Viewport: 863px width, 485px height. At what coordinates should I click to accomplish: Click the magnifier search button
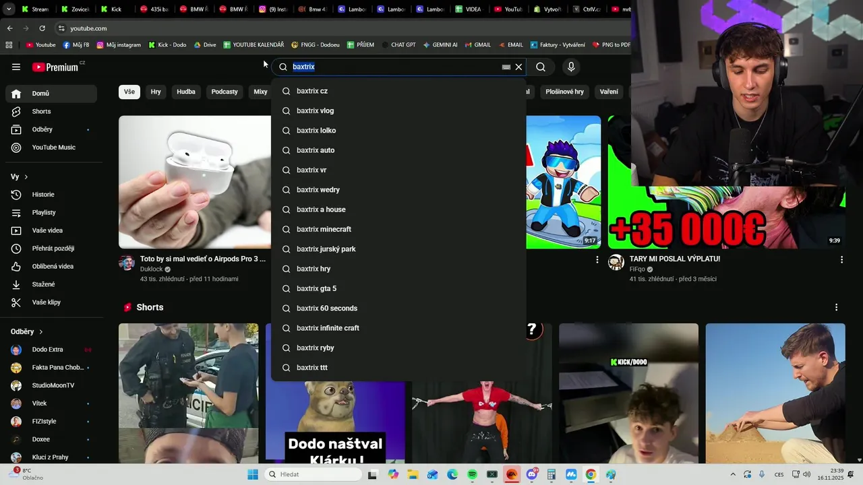pyautogui.click(x=541, y=67)
